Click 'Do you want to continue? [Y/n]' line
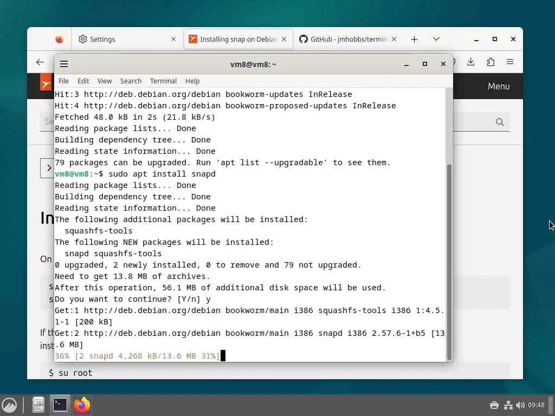The image size is (555, 416). tap(132, 299)
